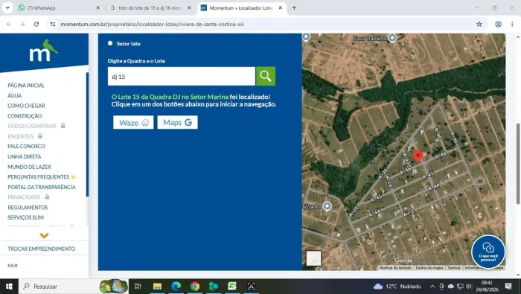Start navigation with the Waze button
This screenshot has height=294, width=521.
[x=133, y=122]
